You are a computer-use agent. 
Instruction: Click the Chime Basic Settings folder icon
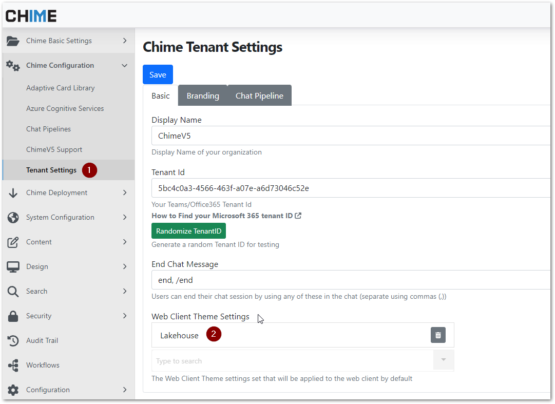pyautogui.click(x=13, y=41)
